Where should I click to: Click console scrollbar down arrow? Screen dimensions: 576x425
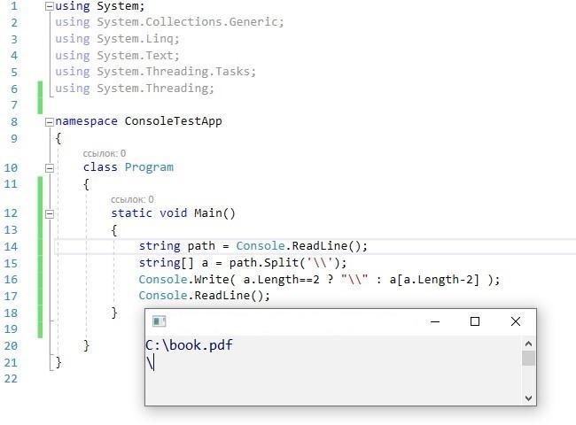pos(529,398)
